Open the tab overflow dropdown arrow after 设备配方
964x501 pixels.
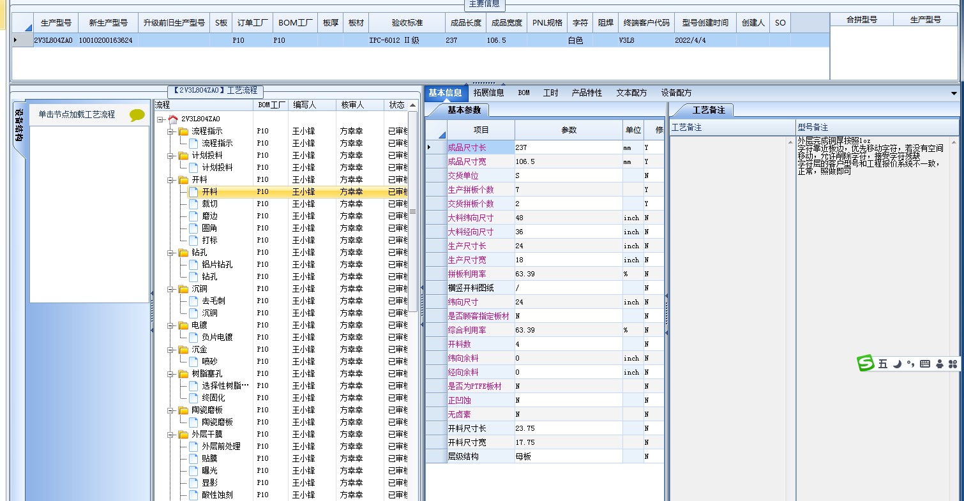(x=954, y=93)
